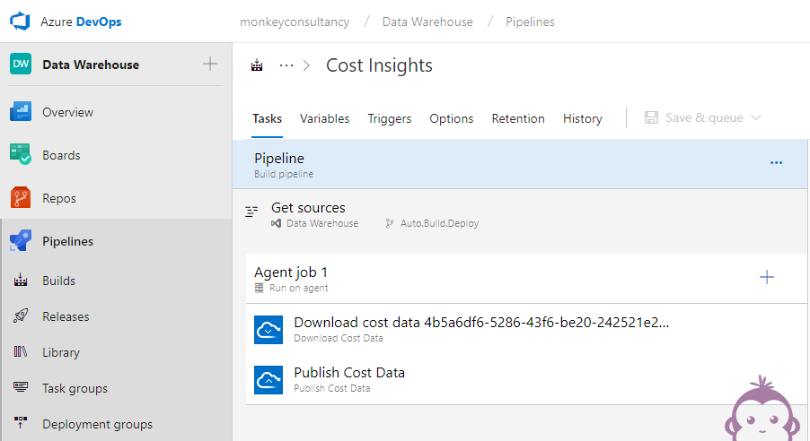The width and height of the screenshot is (810, 441).
Task: Select the Download cost data task
Action: pyautogui.click(x=526, y=329)
